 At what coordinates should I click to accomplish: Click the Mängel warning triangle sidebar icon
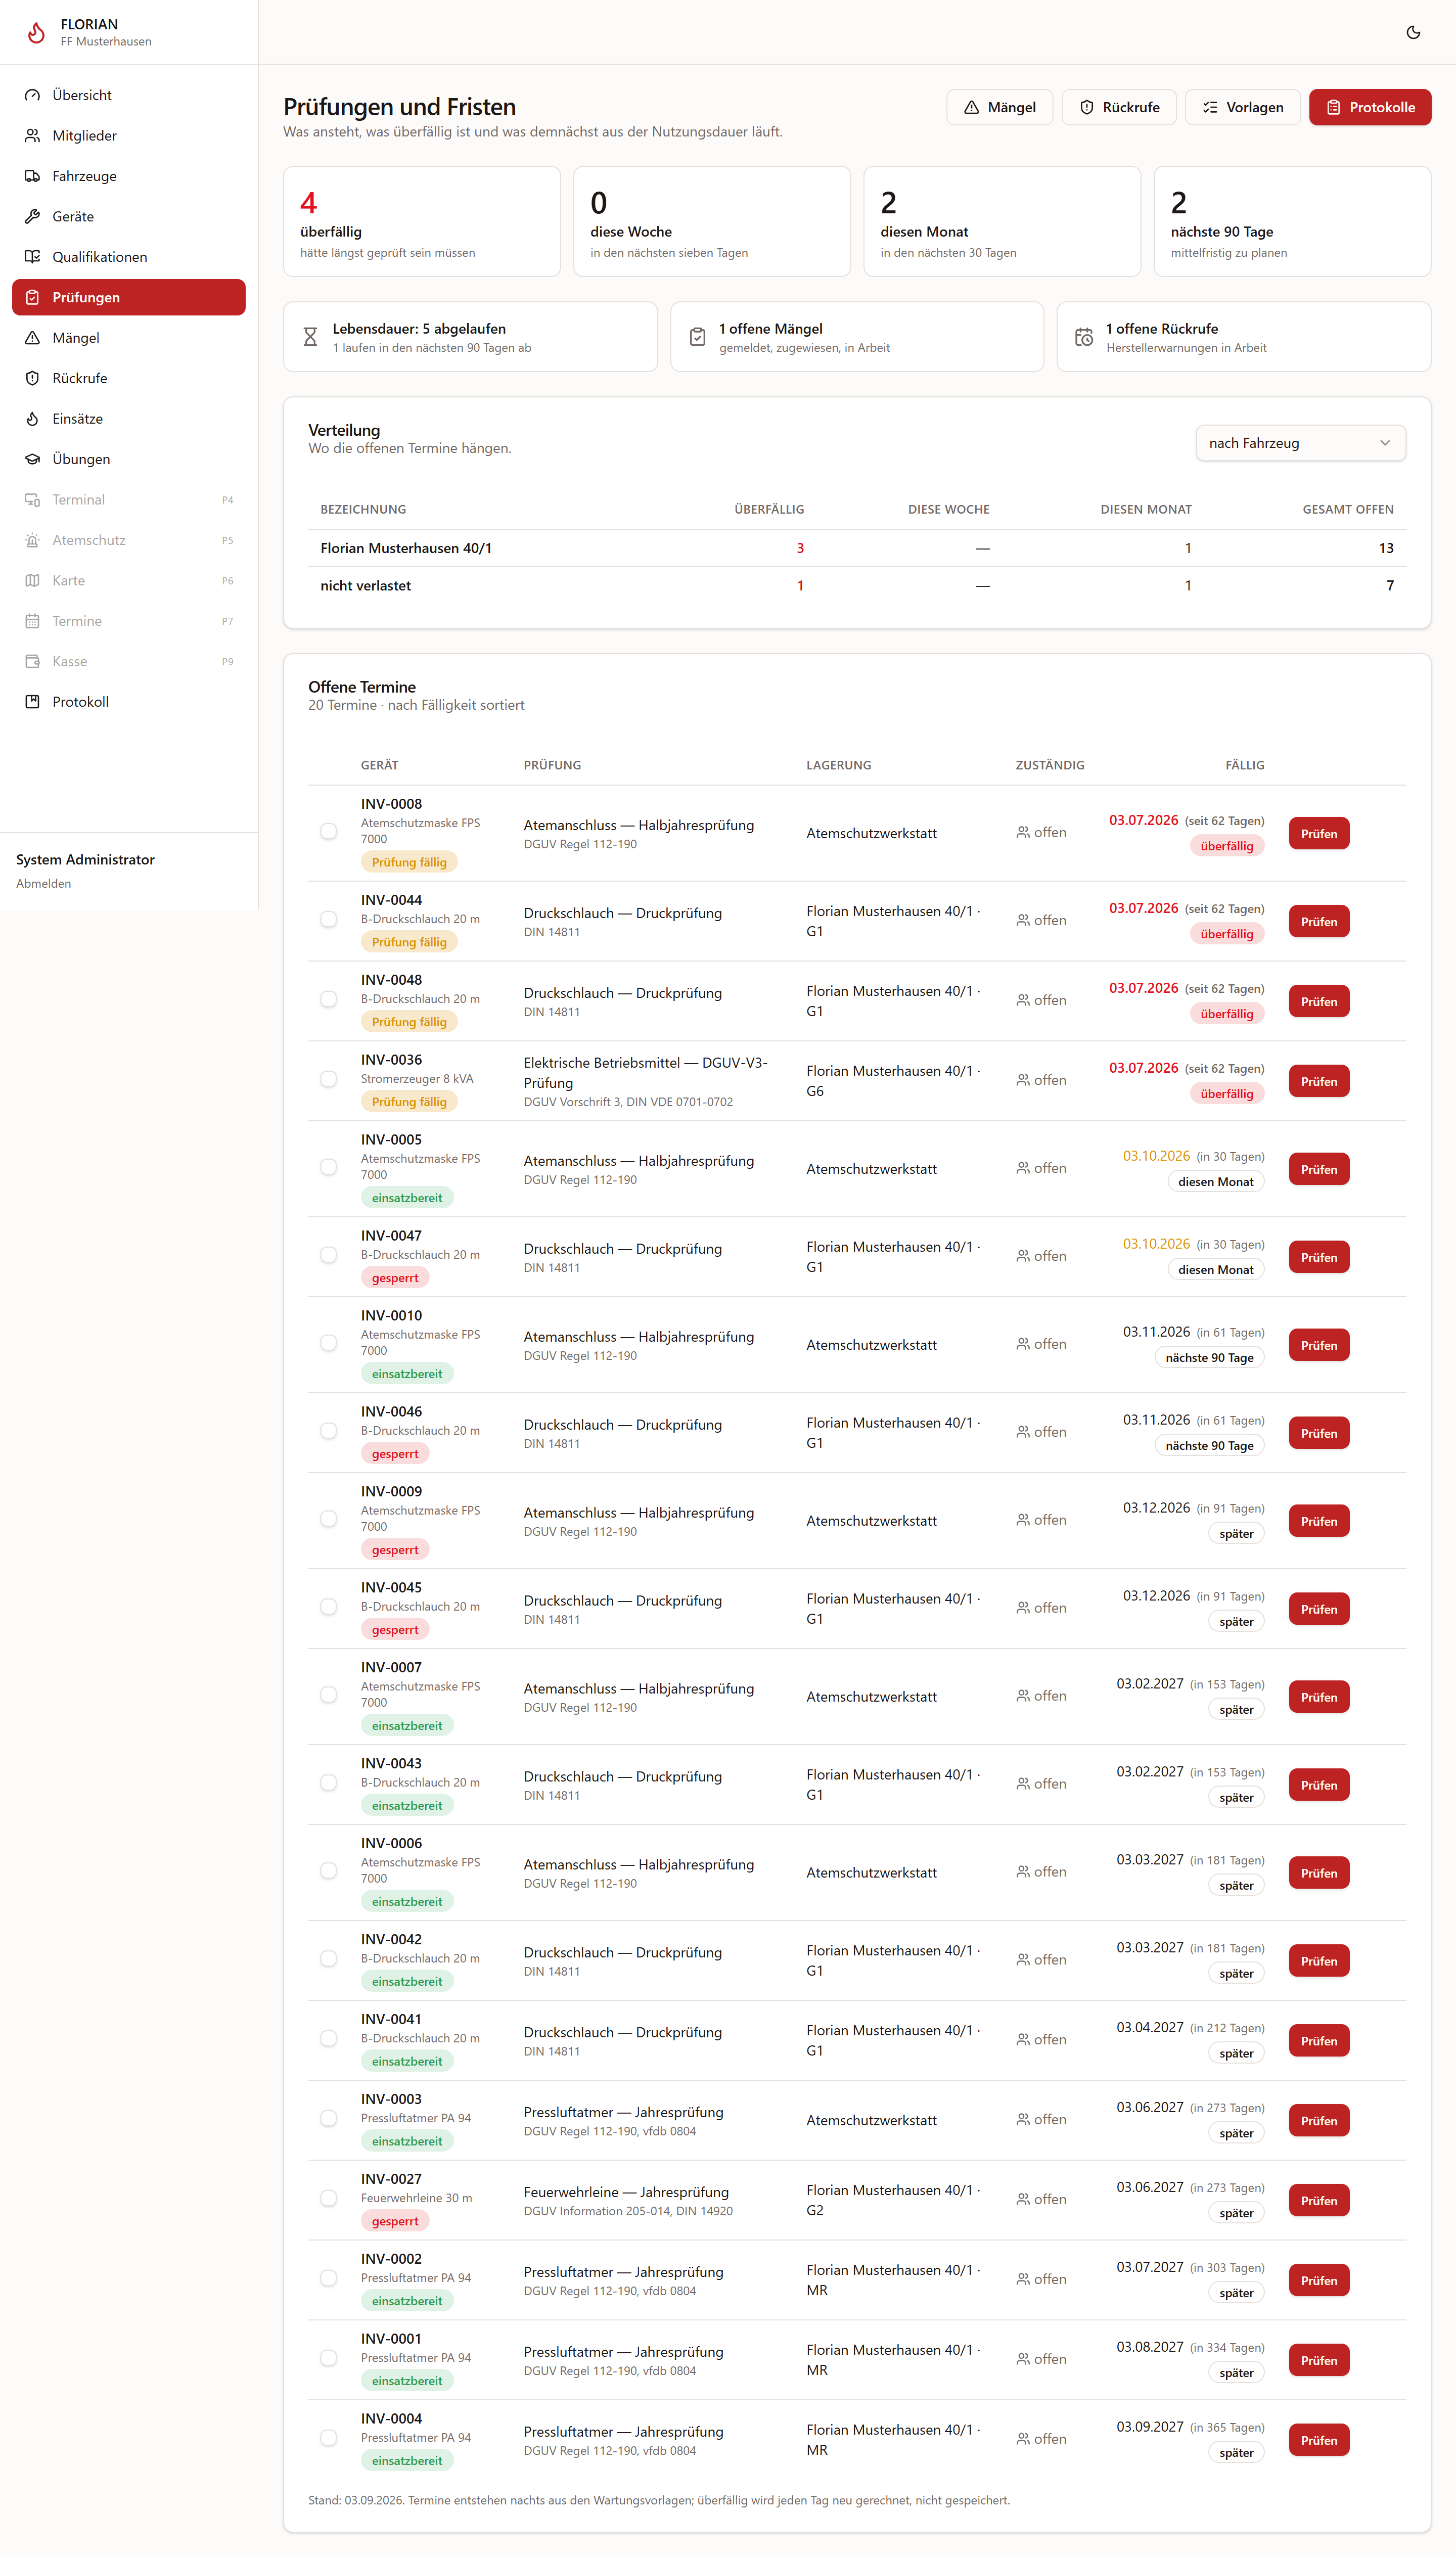(x=32, y=338)
